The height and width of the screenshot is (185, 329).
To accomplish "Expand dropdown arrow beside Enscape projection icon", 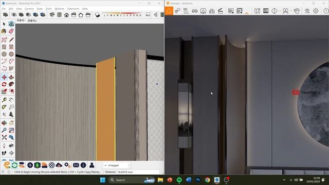I will click(x=280, y=11).
